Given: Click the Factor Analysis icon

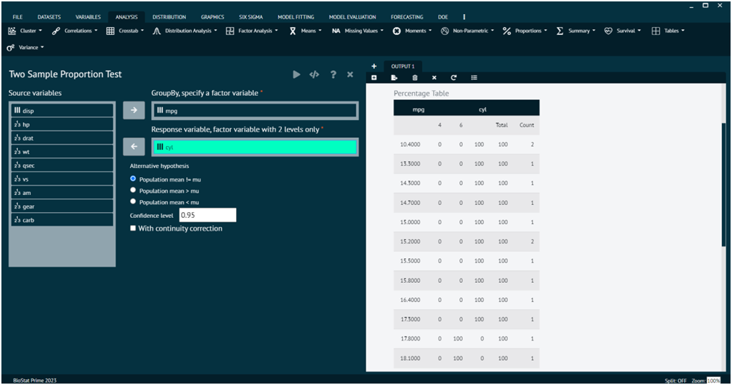Looking at the screenshot, I should [x=230, y=31].
